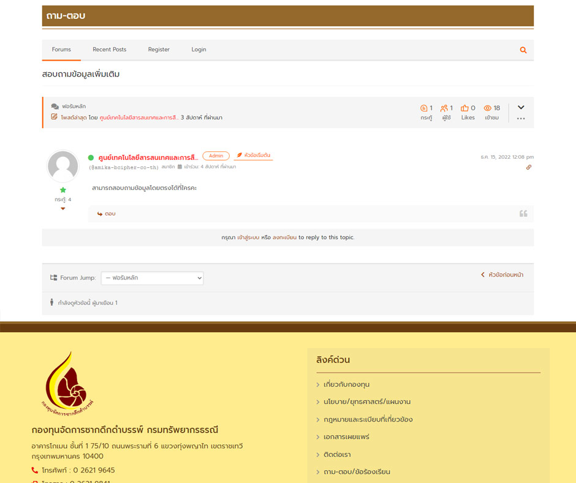Click the phone number 0 2621 9645
Screen dimensions: 576x483
[x=94, y=470]
